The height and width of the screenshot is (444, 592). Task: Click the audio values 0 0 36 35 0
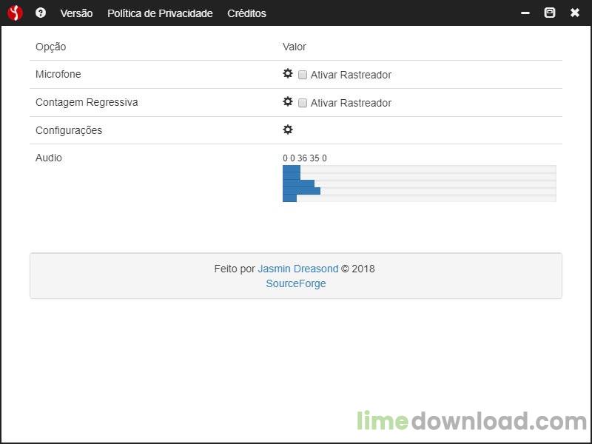(x=305, y=158)
